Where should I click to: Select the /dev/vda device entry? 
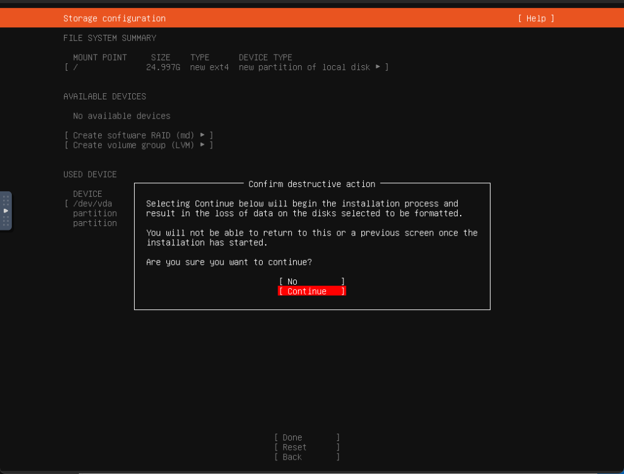[93, 204]
